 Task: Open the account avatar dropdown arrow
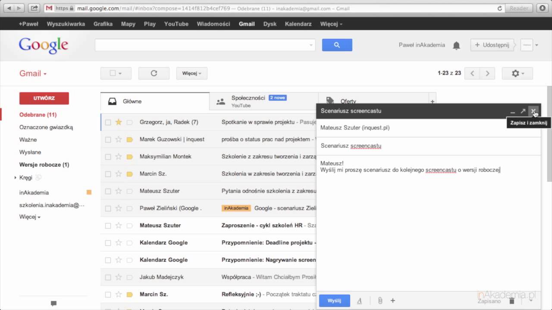pyautogui.click(x=537, y=45)
